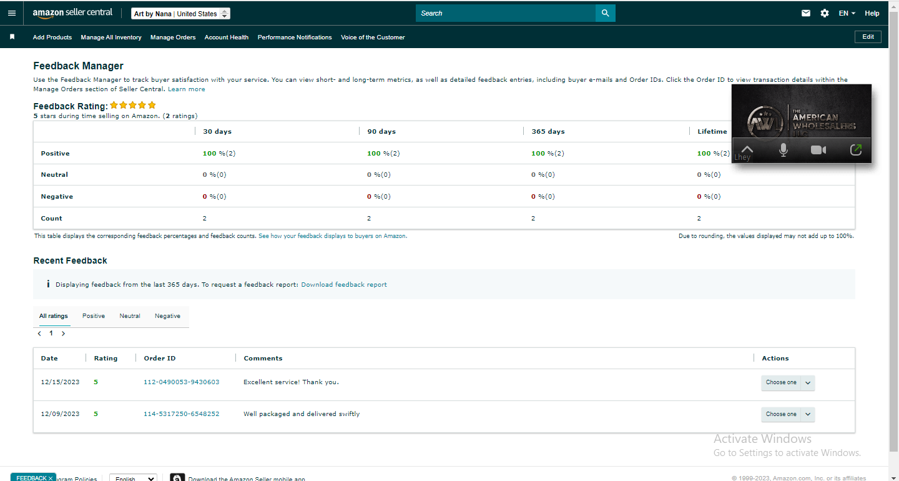Screen dimensions: 899x481
Task: Click the Order ID column header
Action: click(160, 359)
